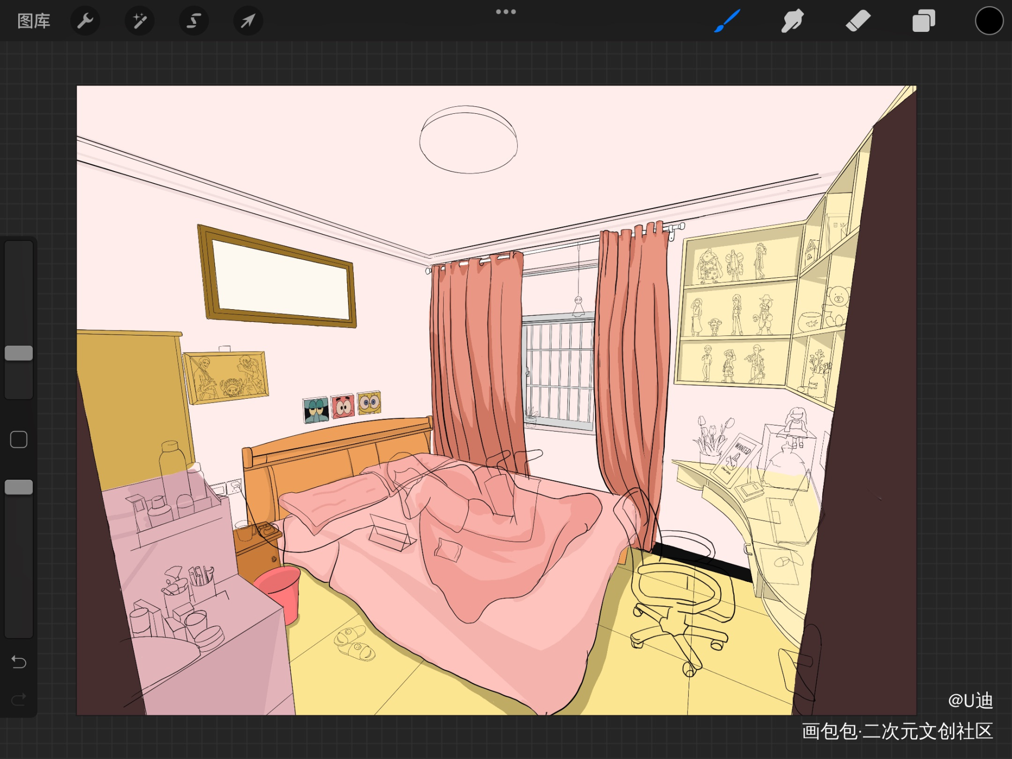Tap the square modify button in sidebar
The width and height of the screenshot is (1012, 759).
coord(19,439)
